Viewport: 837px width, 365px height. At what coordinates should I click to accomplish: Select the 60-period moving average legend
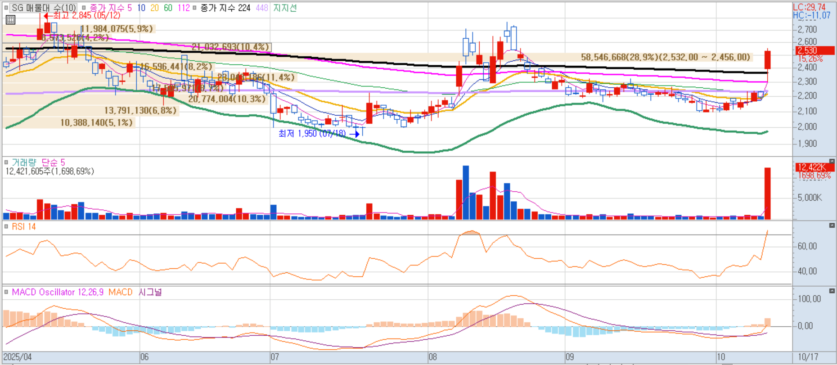tap(168, 8)
